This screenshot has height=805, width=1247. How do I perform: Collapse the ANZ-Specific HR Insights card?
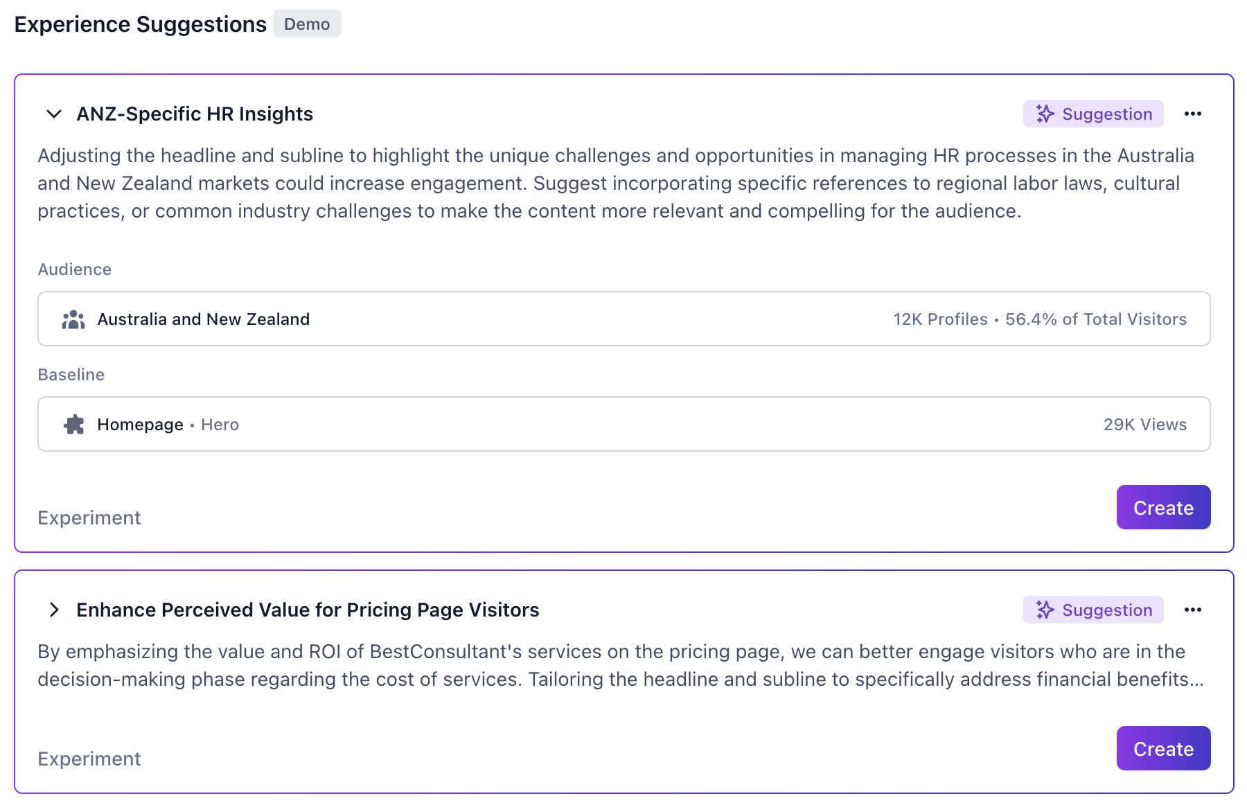pos(54,114)
